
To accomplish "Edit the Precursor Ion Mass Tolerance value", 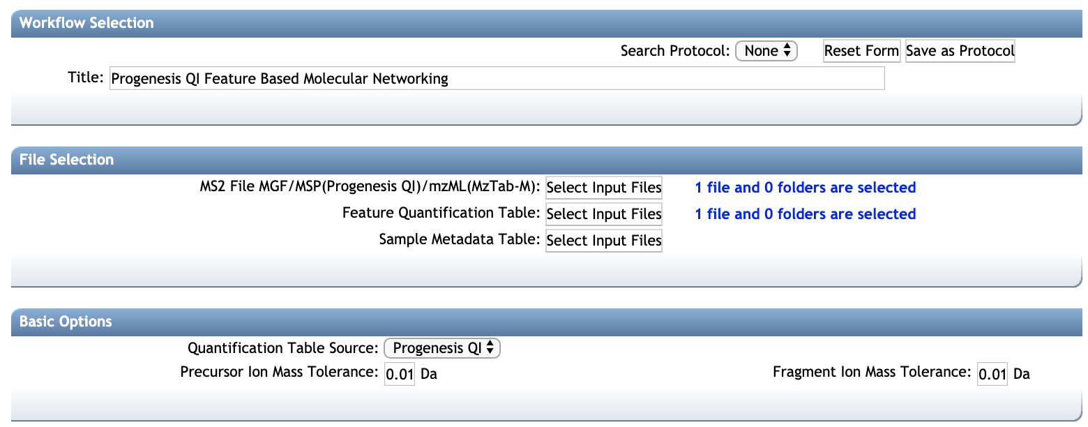I will pyautogui.click(x=400, y=374).
